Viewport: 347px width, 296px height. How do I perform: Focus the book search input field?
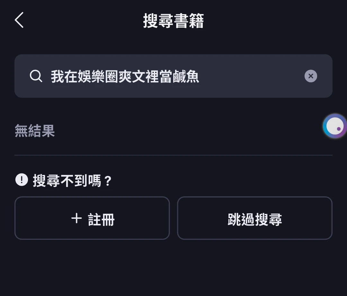tap(251, 76)
